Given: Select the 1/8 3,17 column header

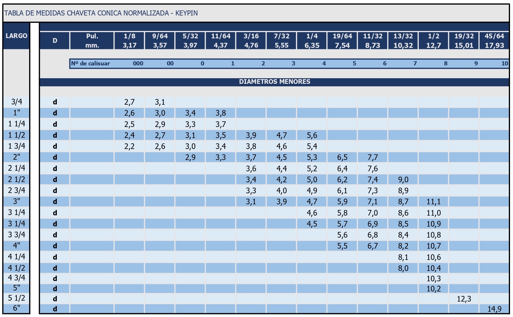Looking at the screenshot, I should [x=129, y=41].
